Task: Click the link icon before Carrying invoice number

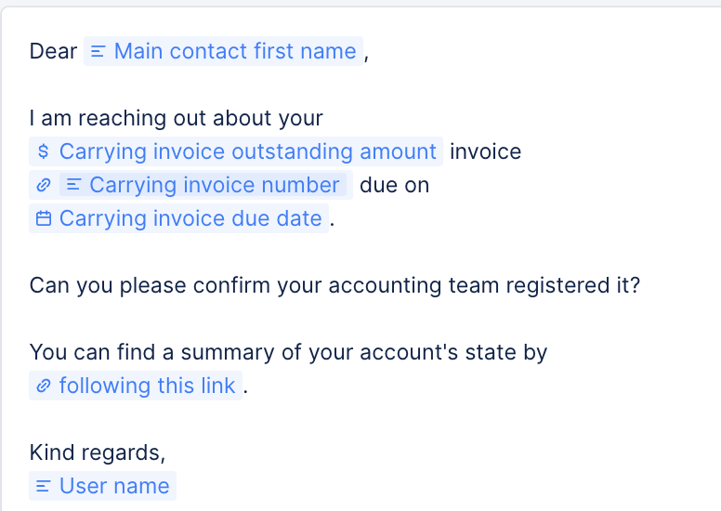Action: pos(43,186)
